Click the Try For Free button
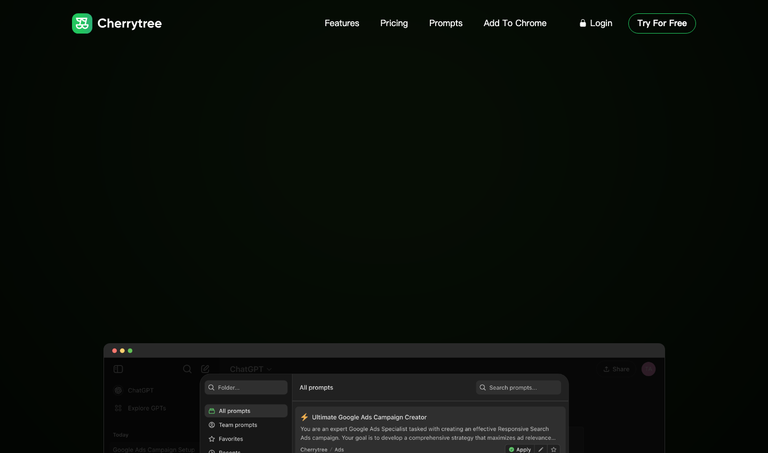This screenshot has width=768, height=453. pyautogui.click(x=662, y=23)
